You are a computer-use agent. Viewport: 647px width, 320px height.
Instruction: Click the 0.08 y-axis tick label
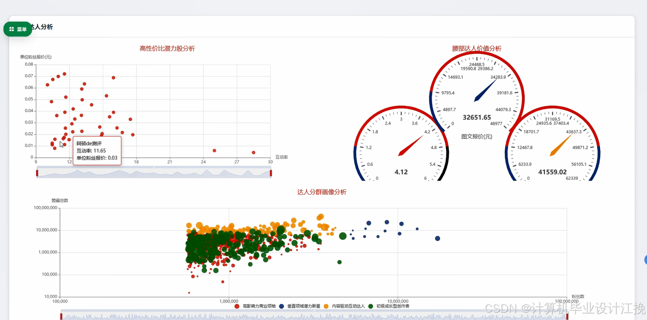tap(29, 64)
